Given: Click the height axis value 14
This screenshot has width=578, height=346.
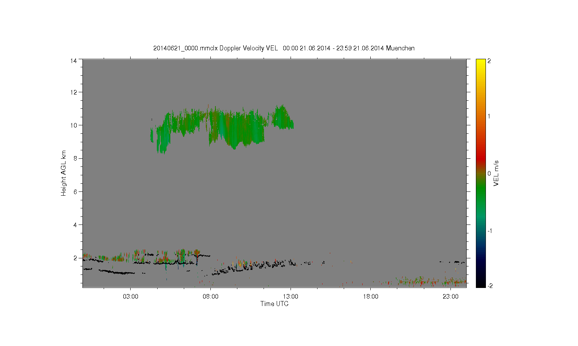Looking at the screenshot, I should [74, 60].
